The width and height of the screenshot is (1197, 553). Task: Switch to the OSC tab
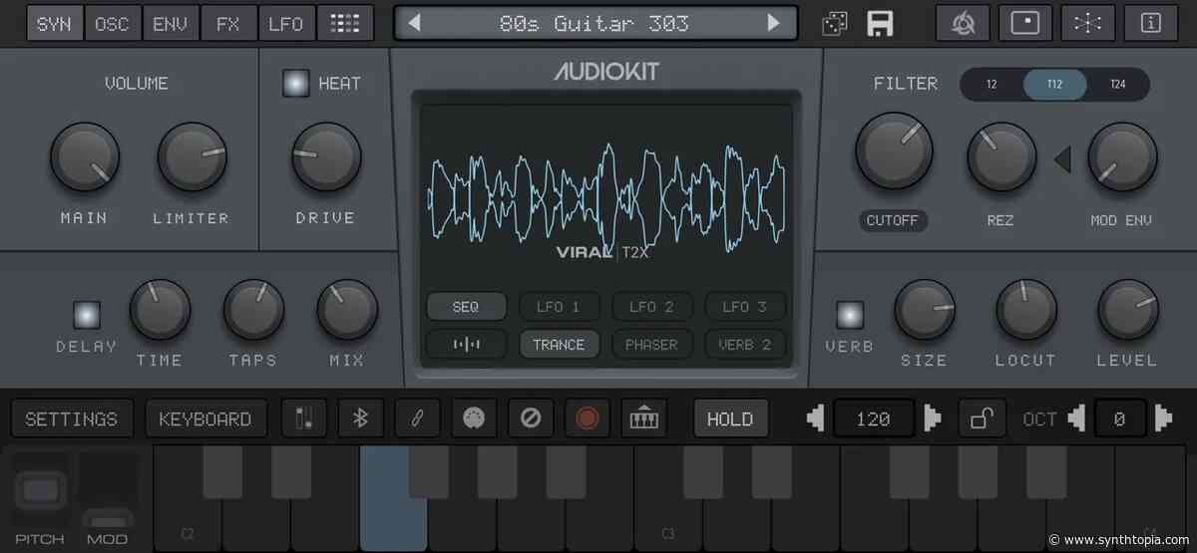point(112,23)
